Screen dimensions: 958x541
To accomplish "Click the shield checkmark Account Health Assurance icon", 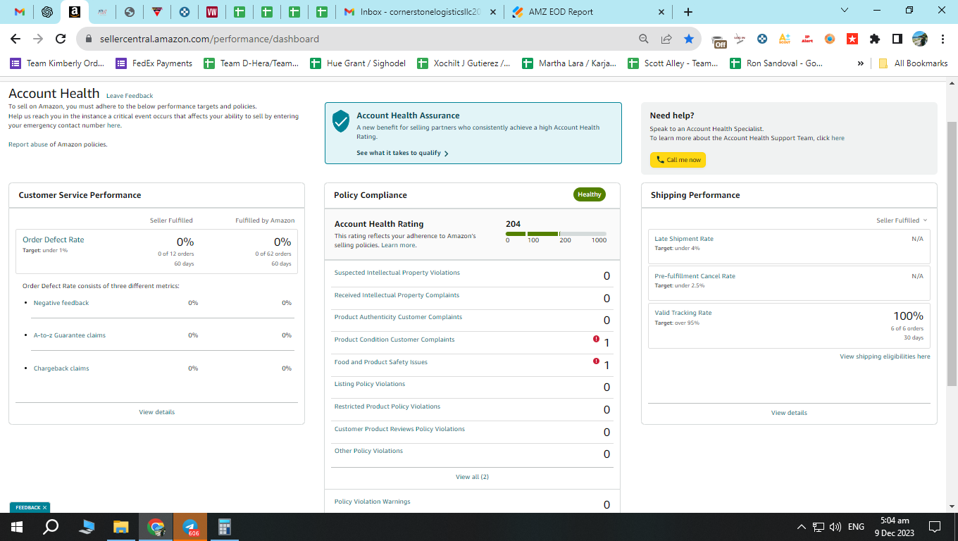I will point(341,121).
